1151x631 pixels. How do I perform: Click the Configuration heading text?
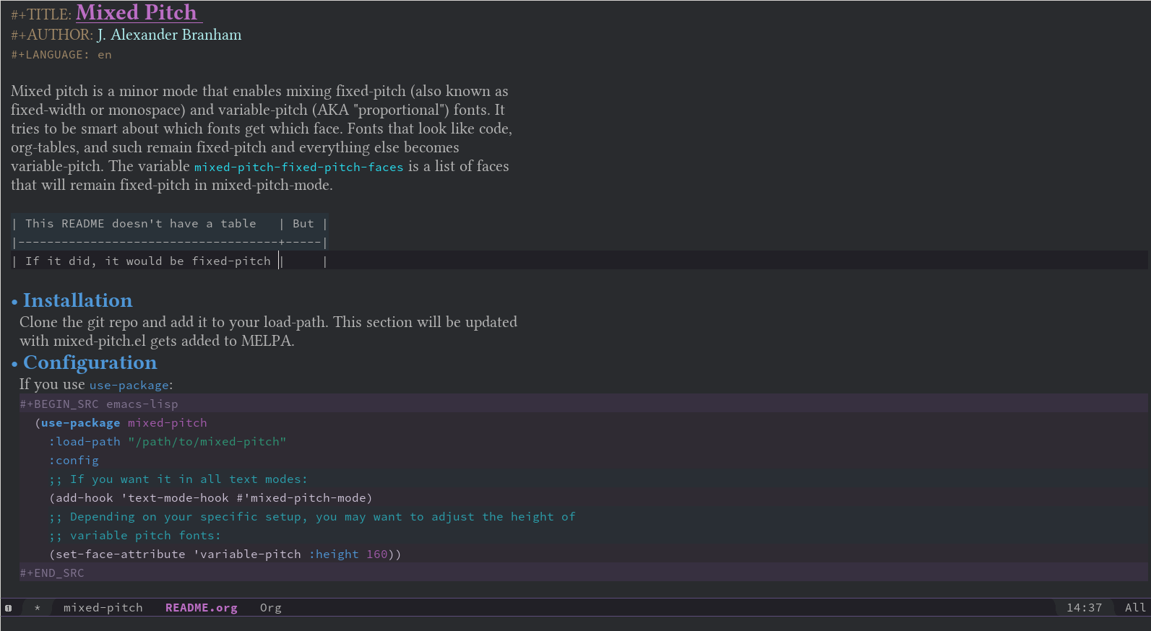(90, 362)
